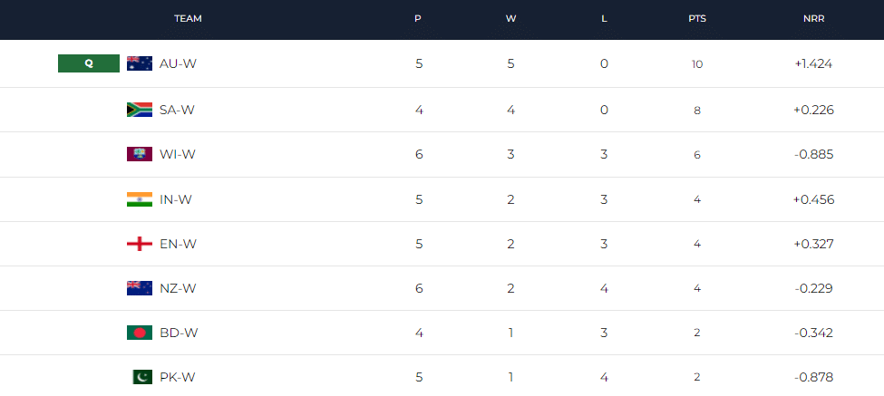
Task: Click the West Indies flag icon
Action: (x=139, y=154)
